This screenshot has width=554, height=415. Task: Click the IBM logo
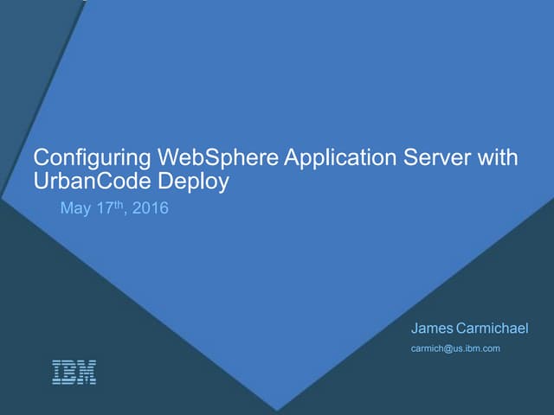pyautogui.click(x=74, y=372)
